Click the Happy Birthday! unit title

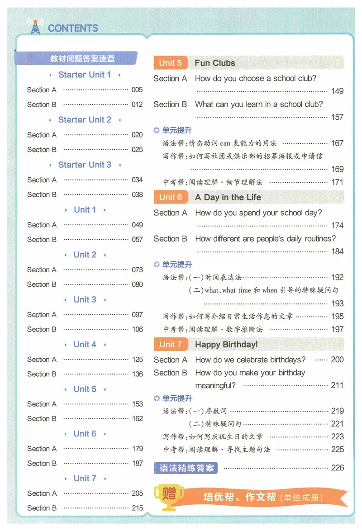226,344
